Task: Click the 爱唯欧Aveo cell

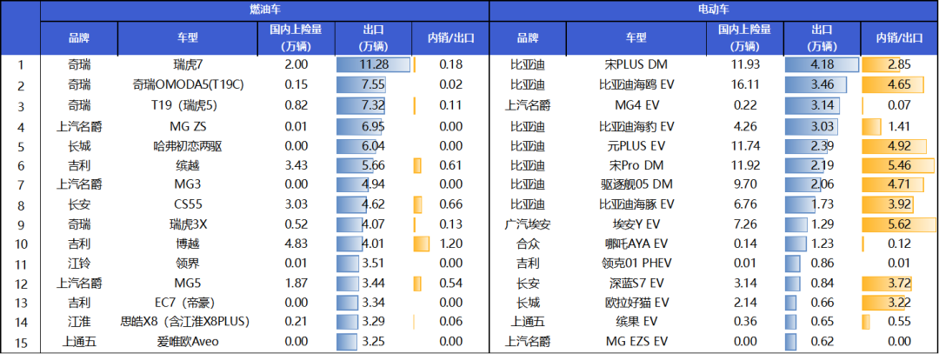Action: (x=188, y=342)
